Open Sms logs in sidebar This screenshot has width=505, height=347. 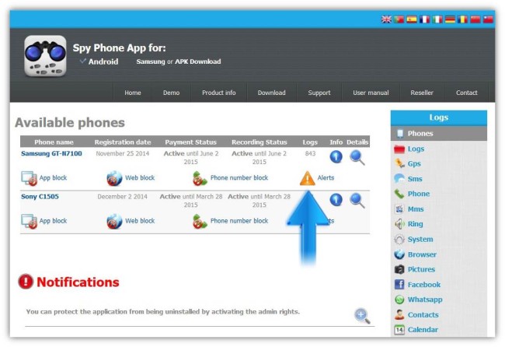pyautogui.click(x=415, y=179)
